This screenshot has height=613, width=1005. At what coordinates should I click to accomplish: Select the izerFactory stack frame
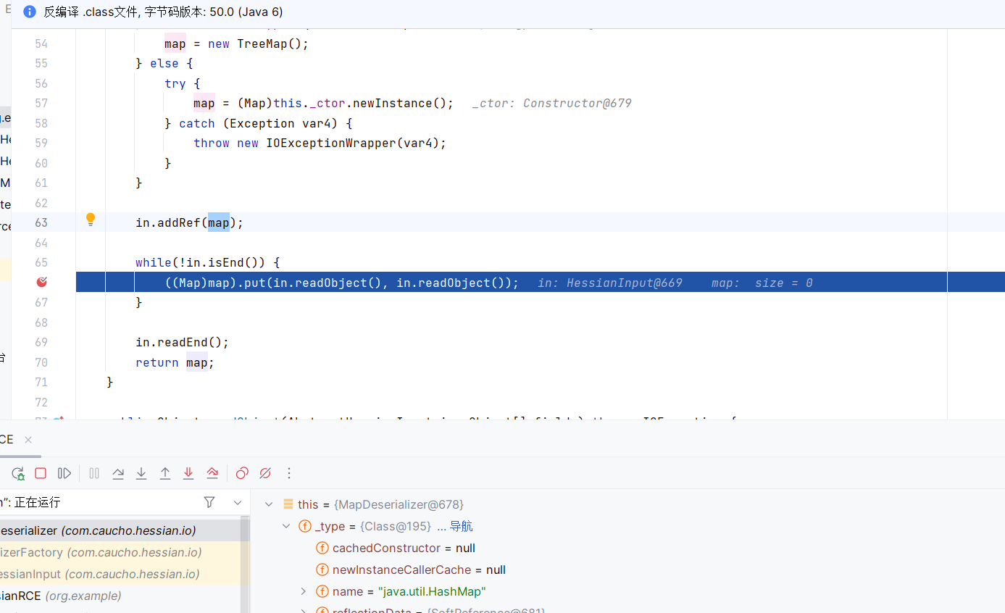[120, 552]
